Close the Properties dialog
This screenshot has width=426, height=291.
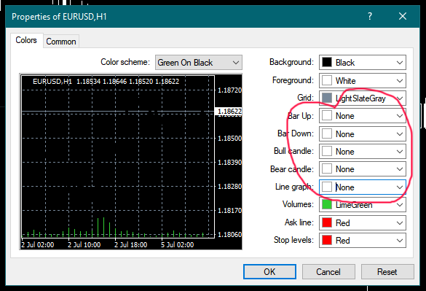pyautogui.click(x=403, y=16)
